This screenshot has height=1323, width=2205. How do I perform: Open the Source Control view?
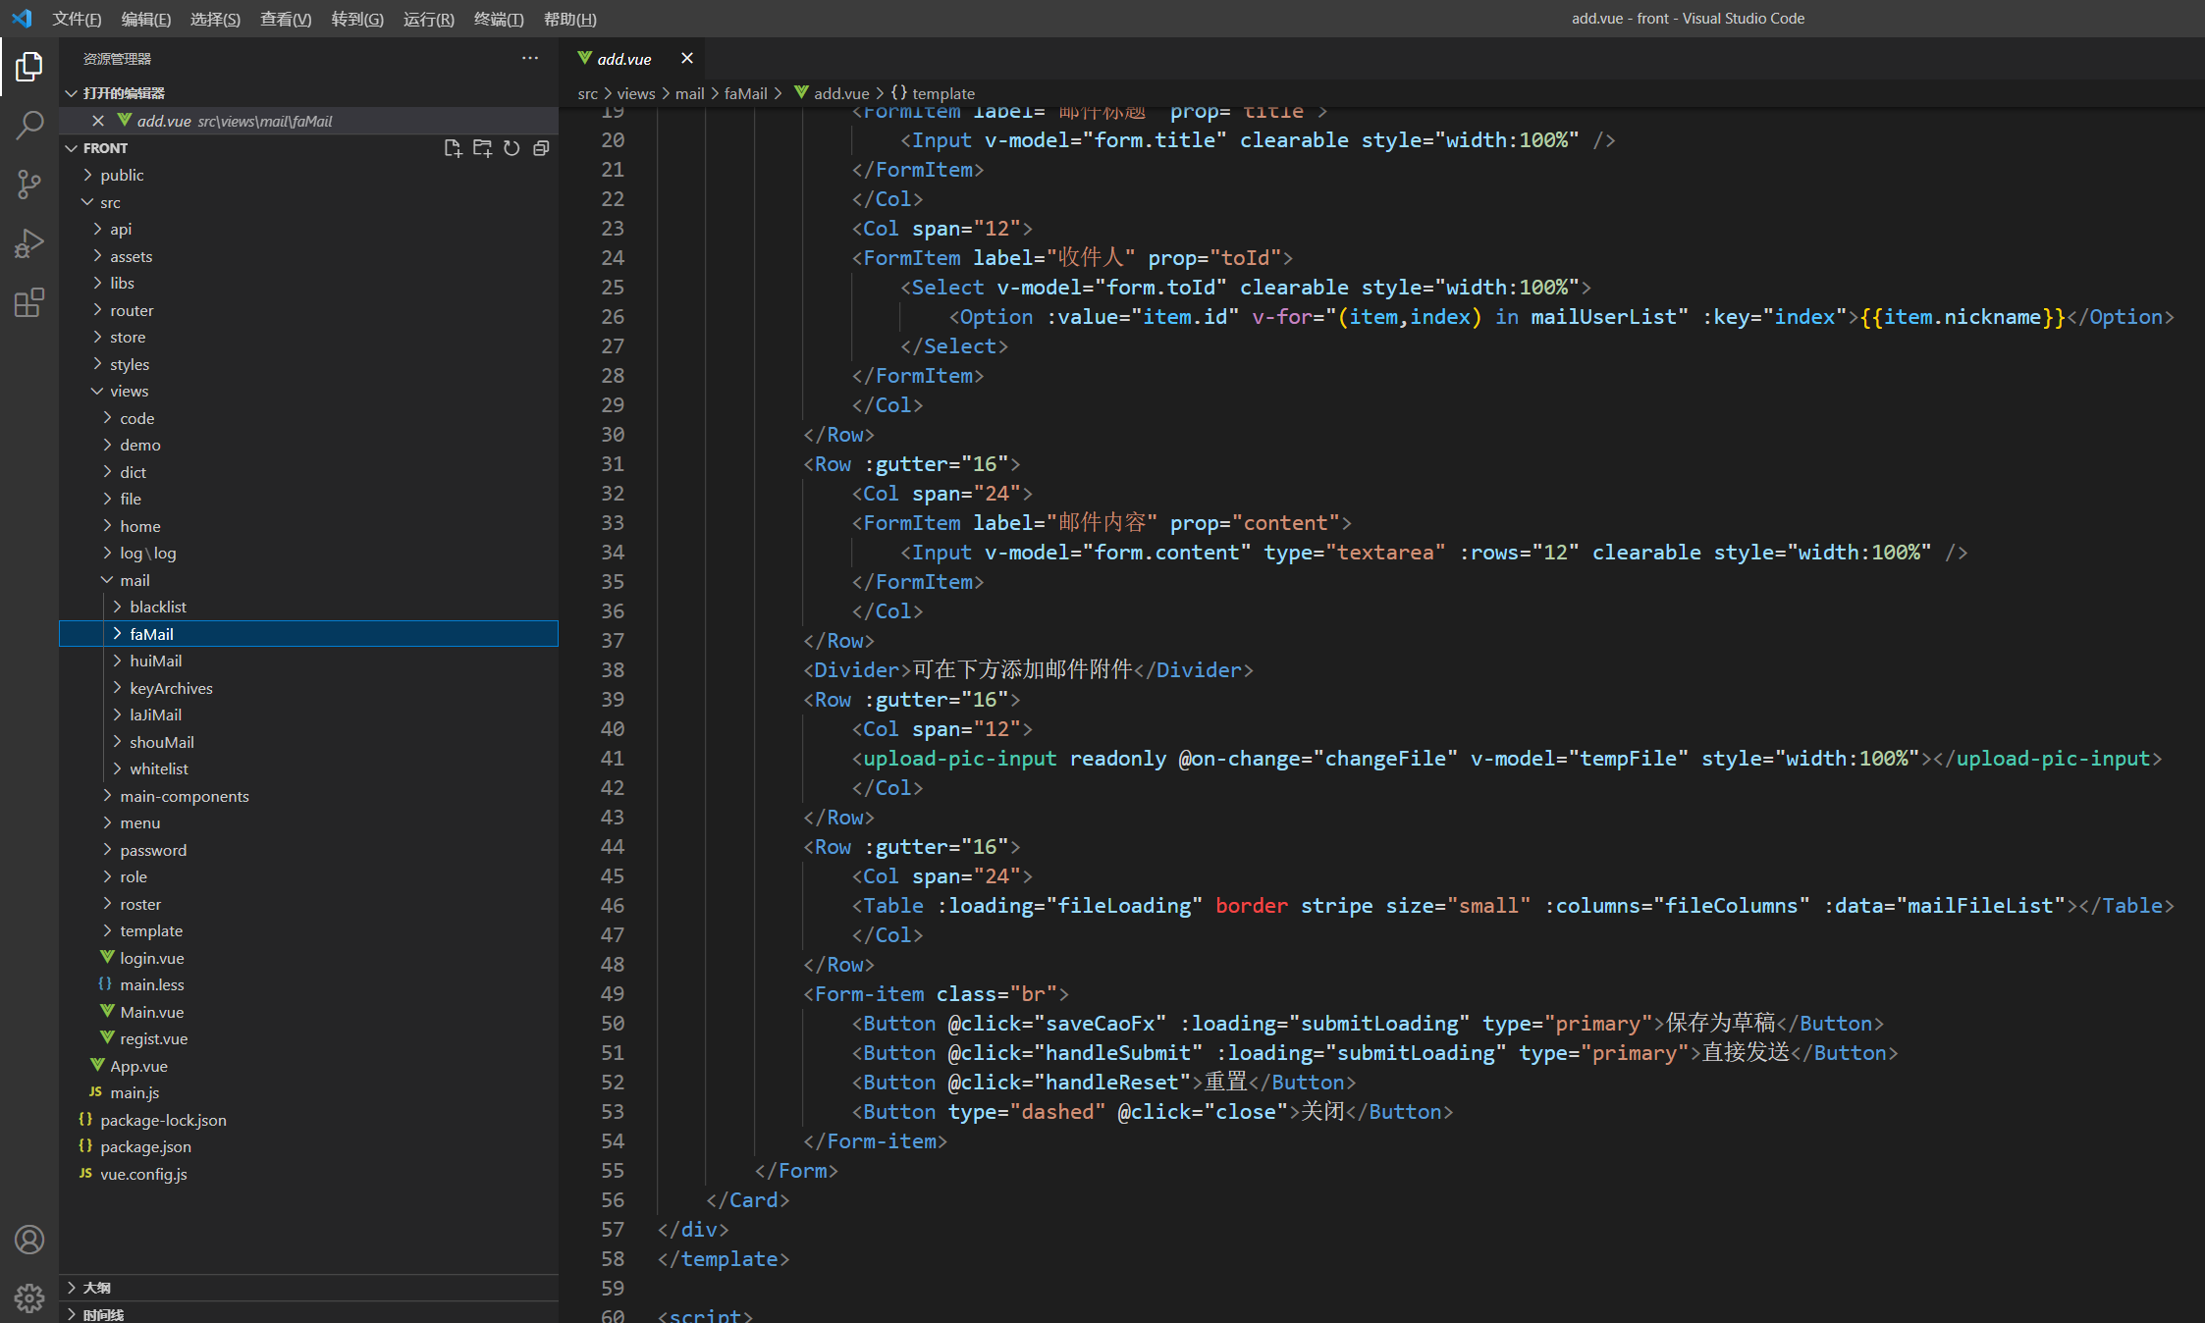[x=29, y=184]
